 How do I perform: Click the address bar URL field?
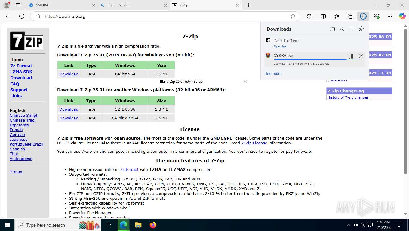pyautogui.click(x=165, y=16)
